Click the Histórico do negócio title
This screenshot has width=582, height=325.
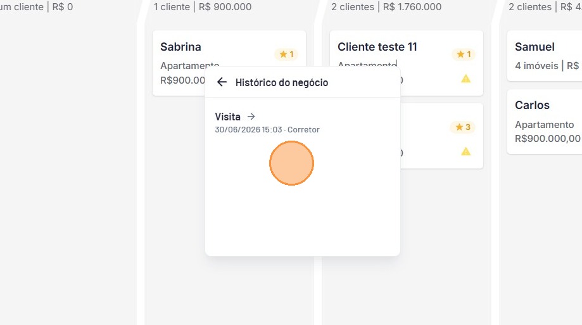[x=282, y=82]
